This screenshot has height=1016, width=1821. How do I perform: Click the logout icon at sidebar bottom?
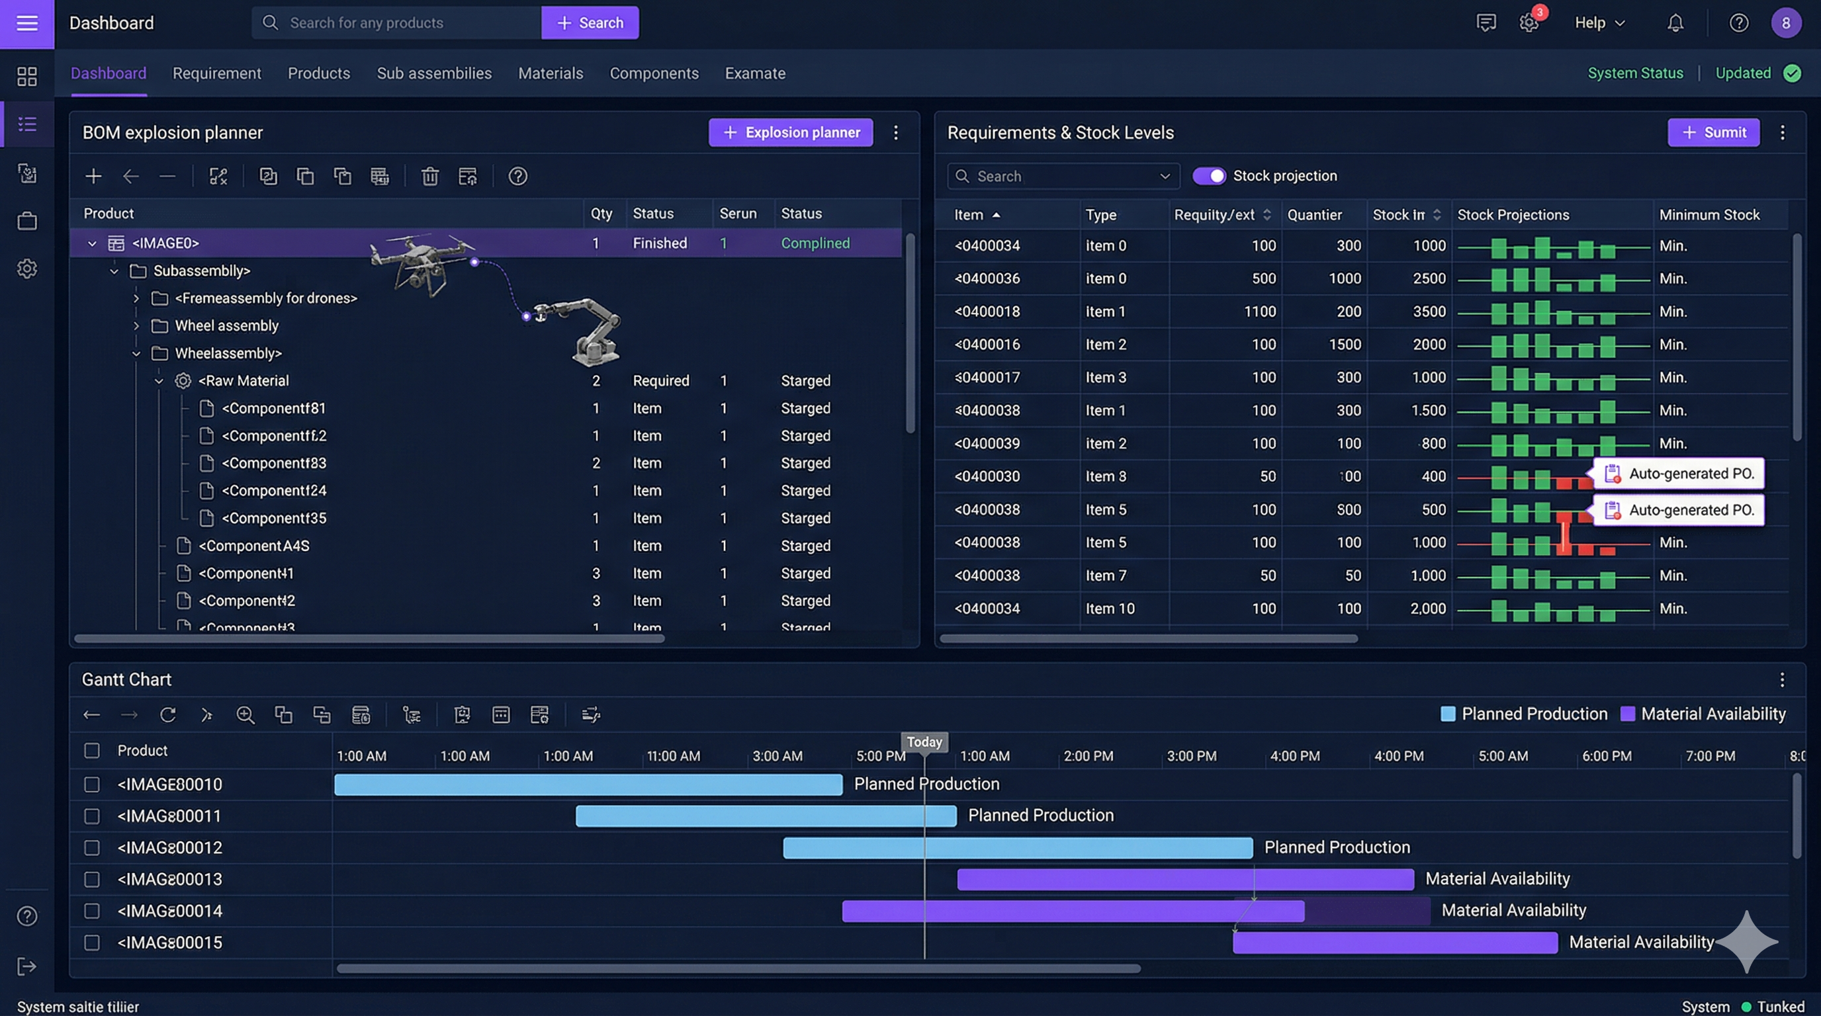(x=27, y=966)
